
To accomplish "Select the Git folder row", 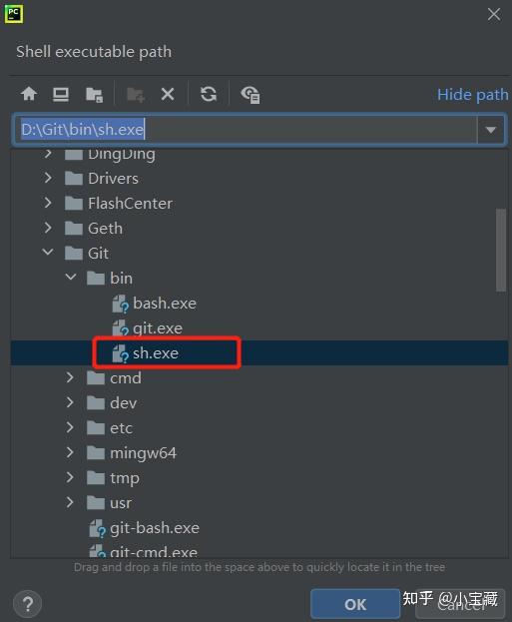I will pyautogui.click(x=259, y=253).
